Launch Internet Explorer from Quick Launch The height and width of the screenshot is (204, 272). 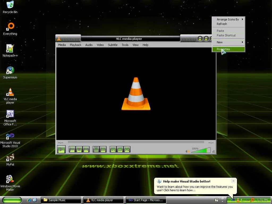click(29, 200)
